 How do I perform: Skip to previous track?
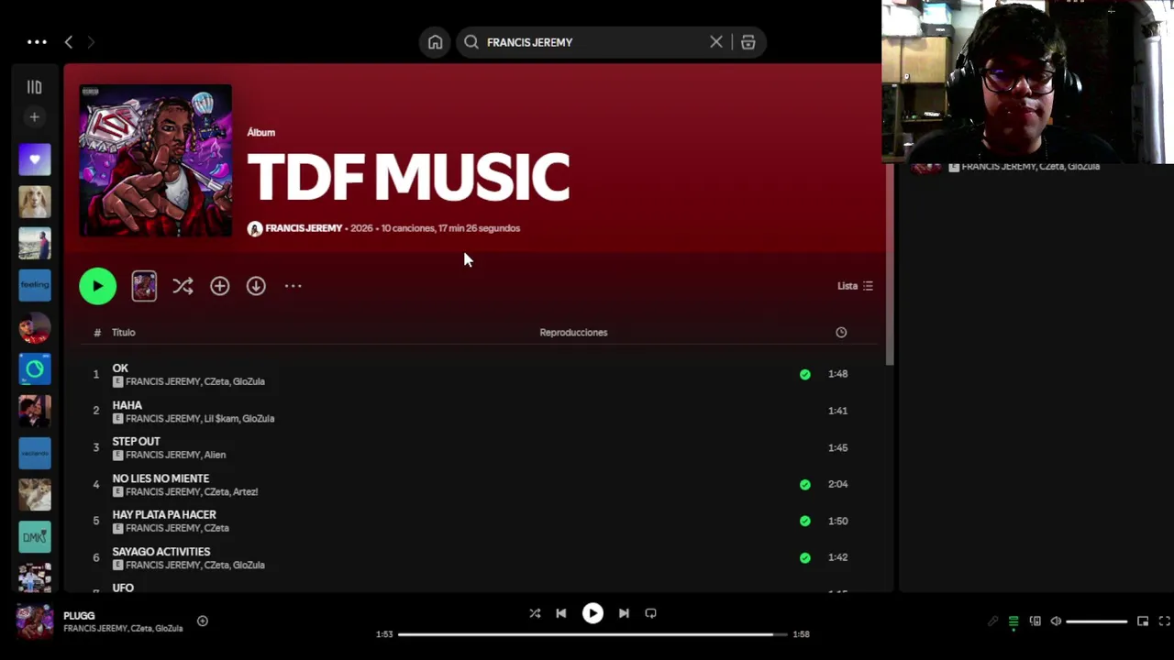pos(561,613)
